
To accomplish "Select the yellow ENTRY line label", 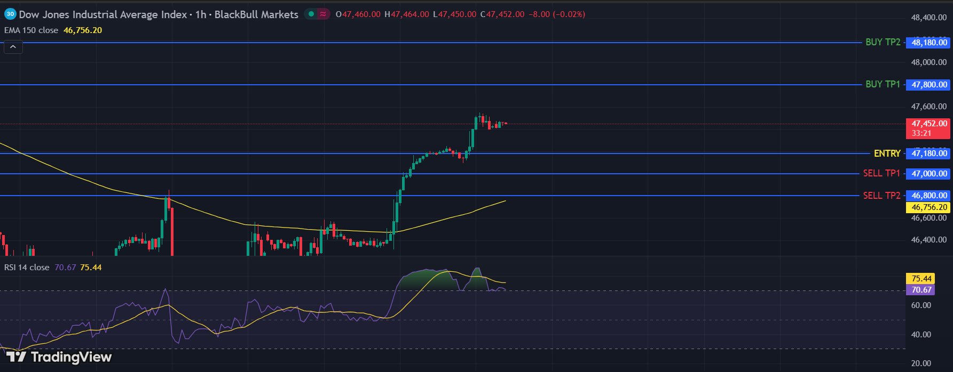I will point(887,153).
